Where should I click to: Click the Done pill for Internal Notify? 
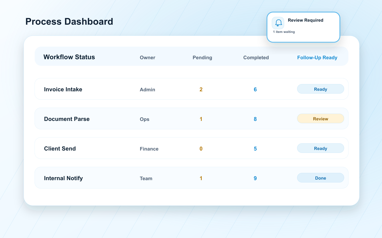coord(321,178)
